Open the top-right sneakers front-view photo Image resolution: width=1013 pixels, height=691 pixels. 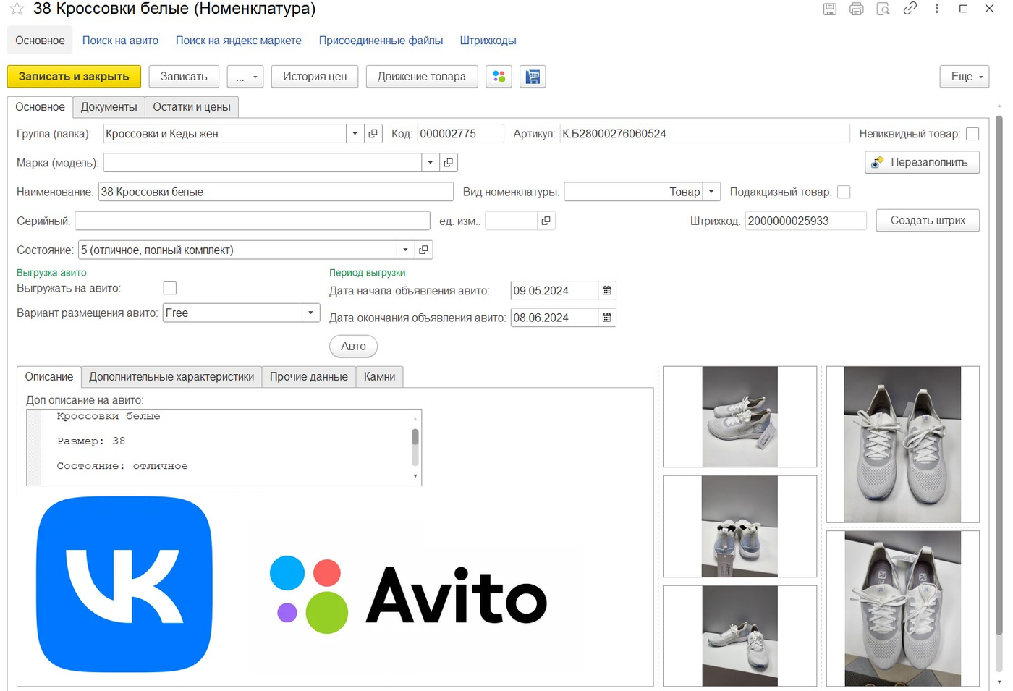click(903, 444)
